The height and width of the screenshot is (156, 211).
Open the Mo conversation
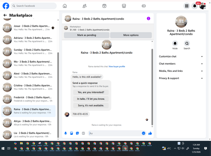(29, 63)
